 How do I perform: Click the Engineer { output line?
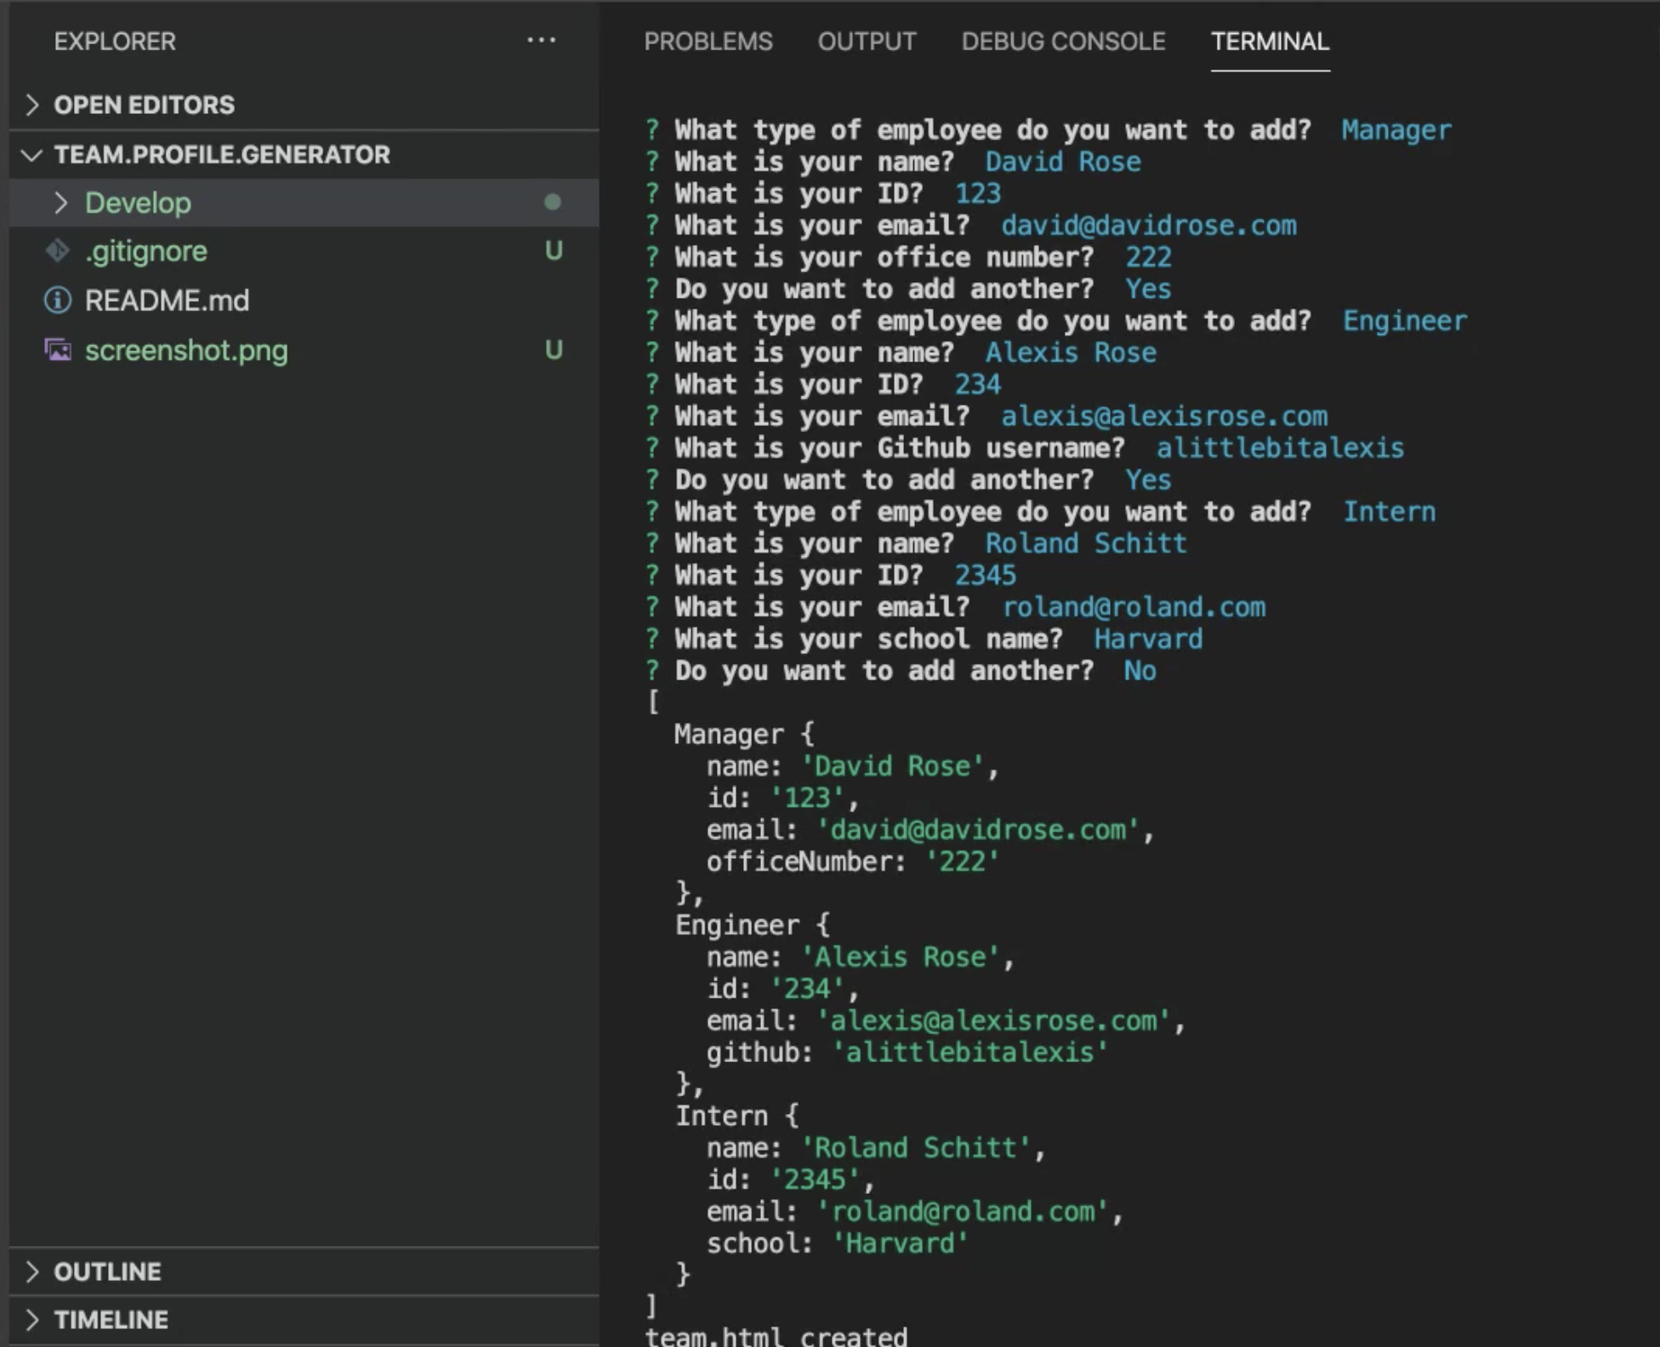[x=753, y=925]
